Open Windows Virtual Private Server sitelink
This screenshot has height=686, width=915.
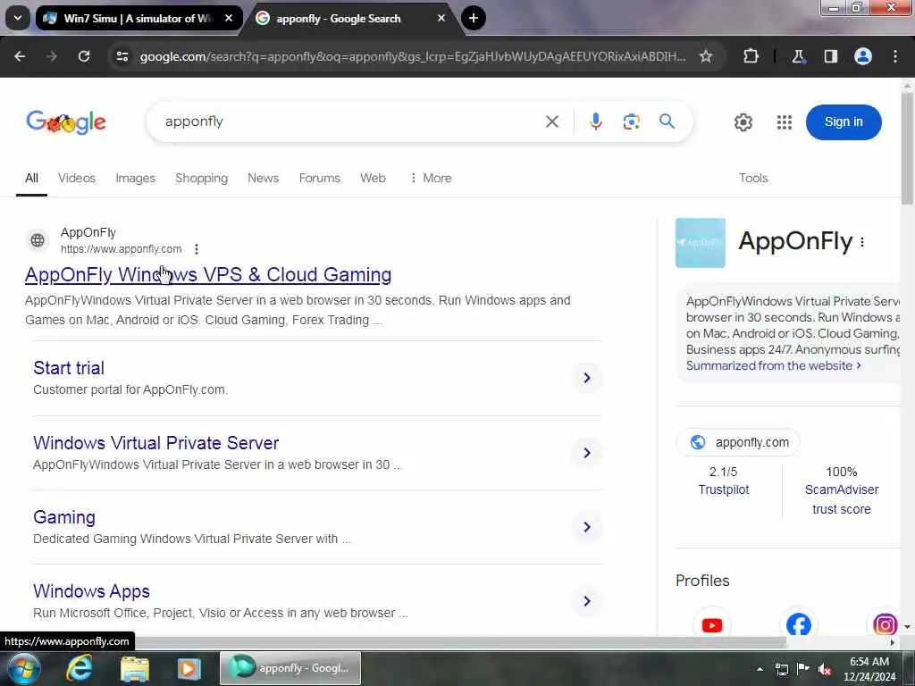(x=155, y=443)
